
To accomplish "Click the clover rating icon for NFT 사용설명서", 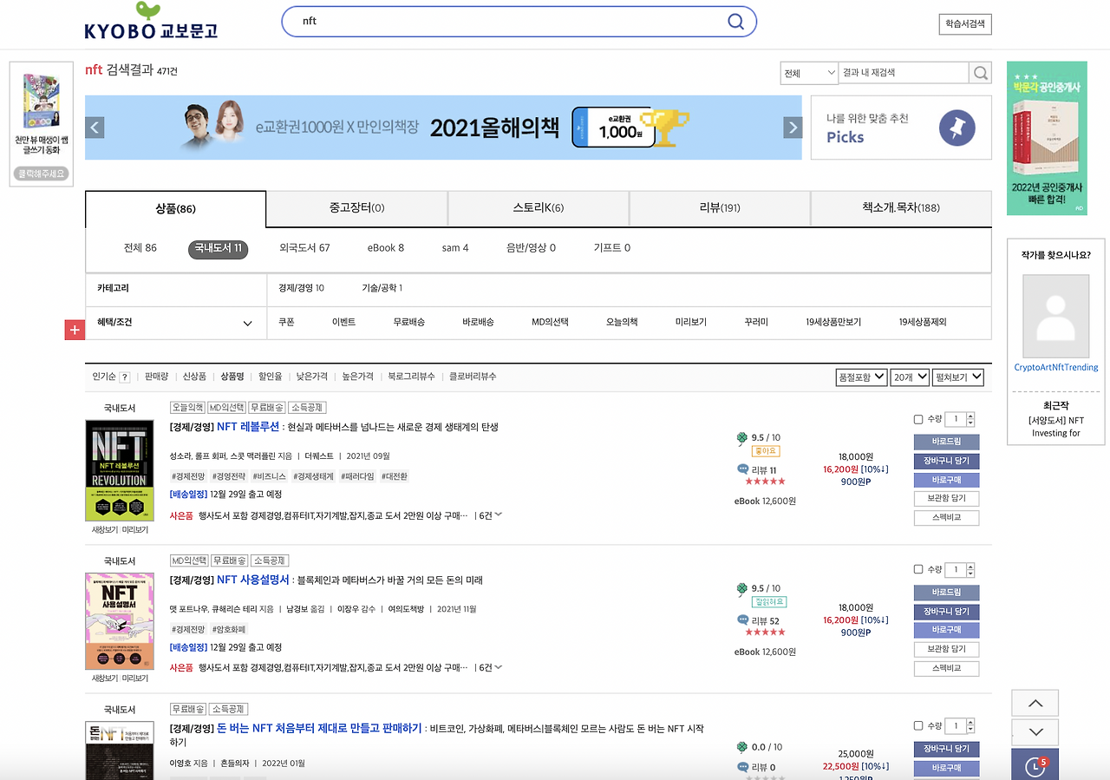I will point(742,588).
